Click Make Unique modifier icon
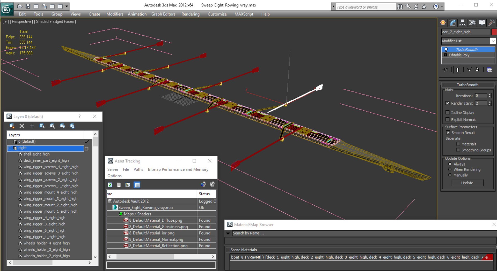 [469, 70]
